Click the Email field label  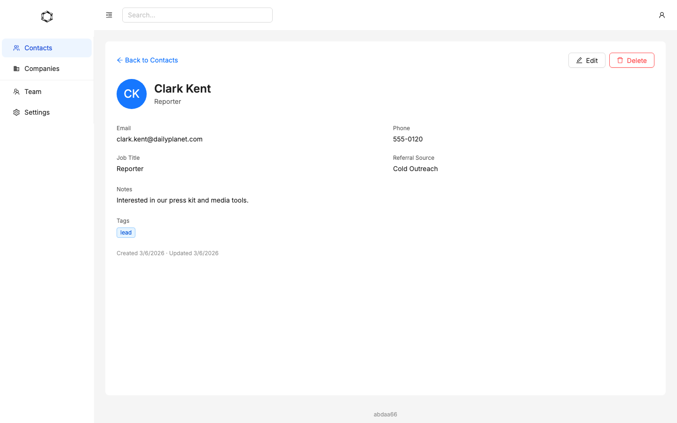tap(124, 128)
